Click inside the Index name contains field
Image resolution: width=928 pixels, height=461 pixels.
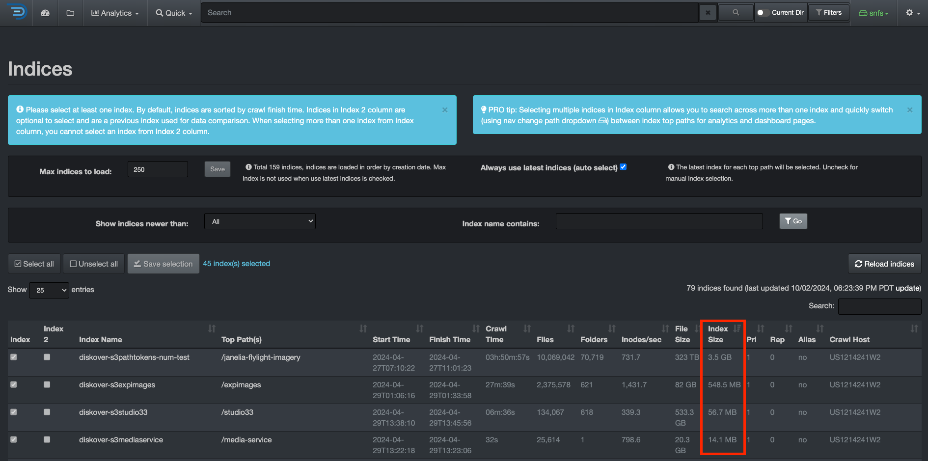[x=658, y=221]
